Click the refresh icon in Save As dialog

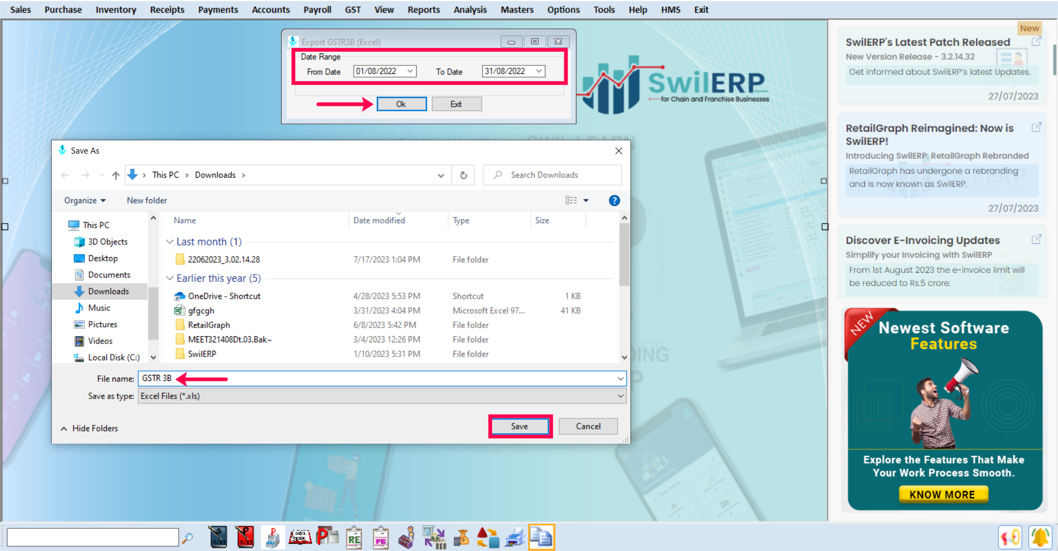point(463,175)
